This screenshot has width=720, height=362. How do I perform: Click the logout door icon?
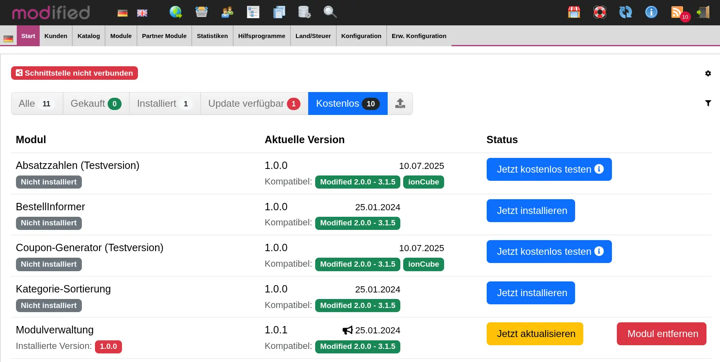703,12
